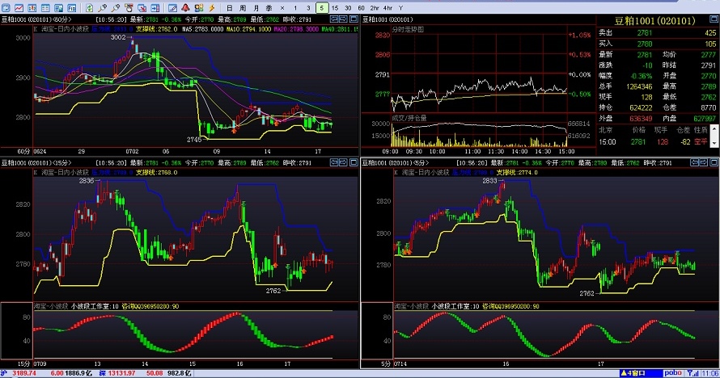
Task: Click the 内盘 value 627997
Action: (x=705, y=118)
